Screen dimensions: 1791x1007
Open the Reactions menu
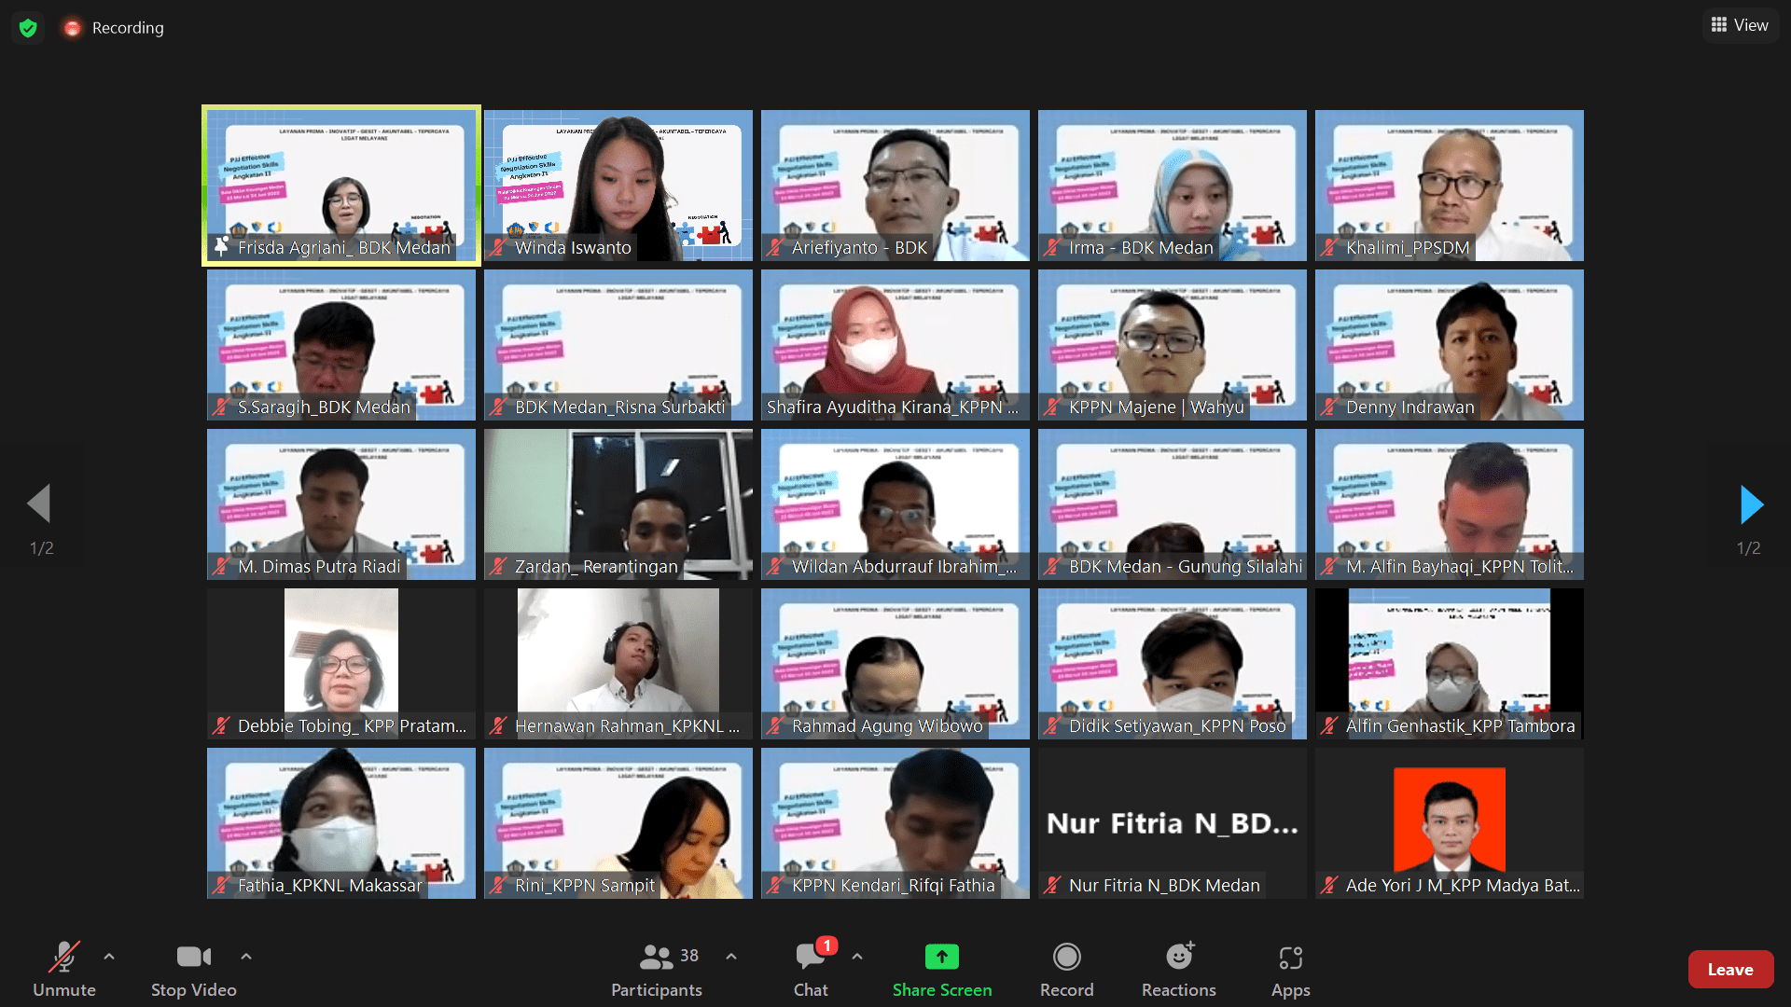click(x=1178, y=969)
